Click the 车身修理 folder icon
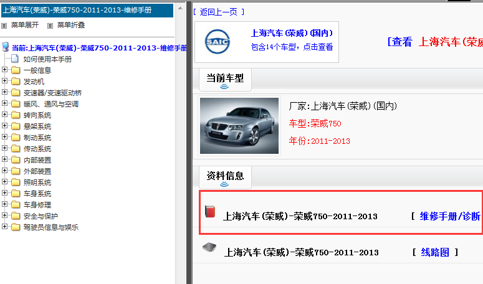483x284 pixels. click(16, 205)
